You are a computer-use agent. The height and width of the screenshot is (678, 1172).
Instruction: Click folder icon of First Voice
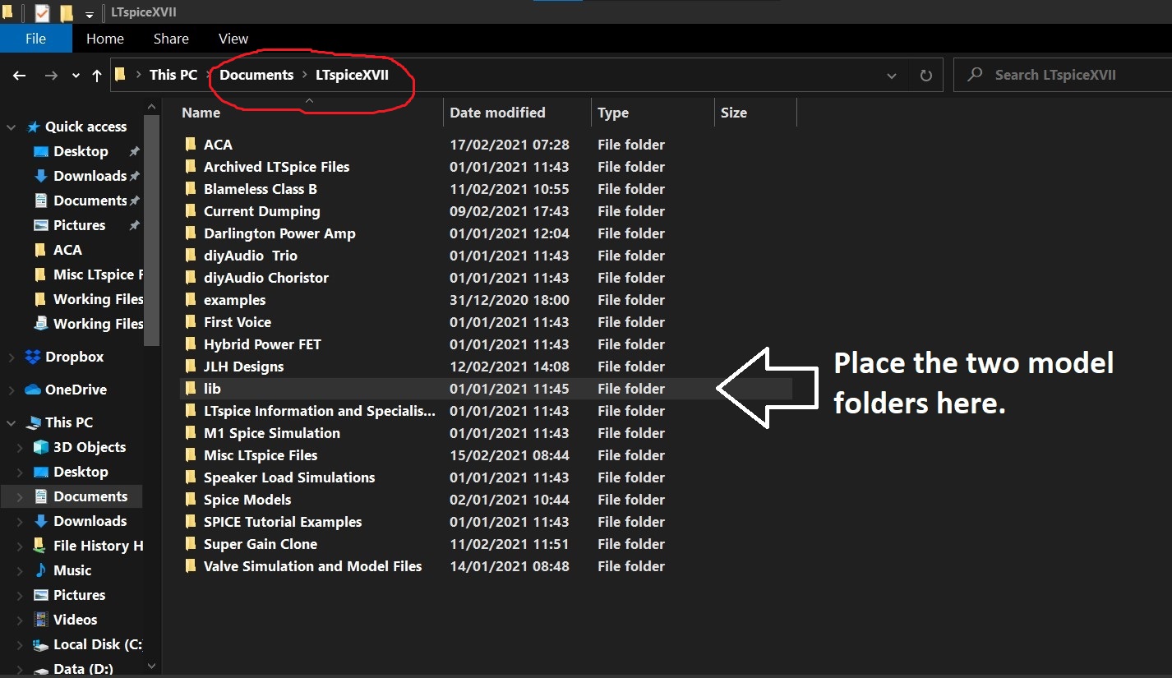(x=191, y=321)
